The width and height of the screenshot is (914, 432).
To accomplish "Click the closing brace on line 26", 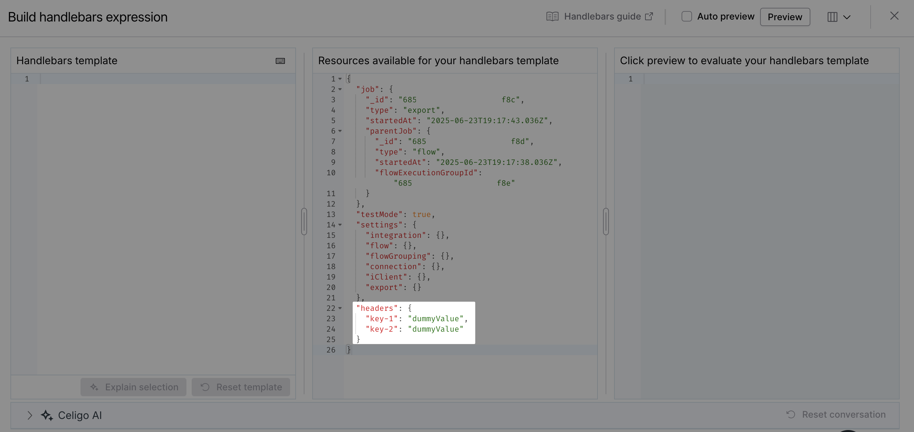I will coord(348,350).
